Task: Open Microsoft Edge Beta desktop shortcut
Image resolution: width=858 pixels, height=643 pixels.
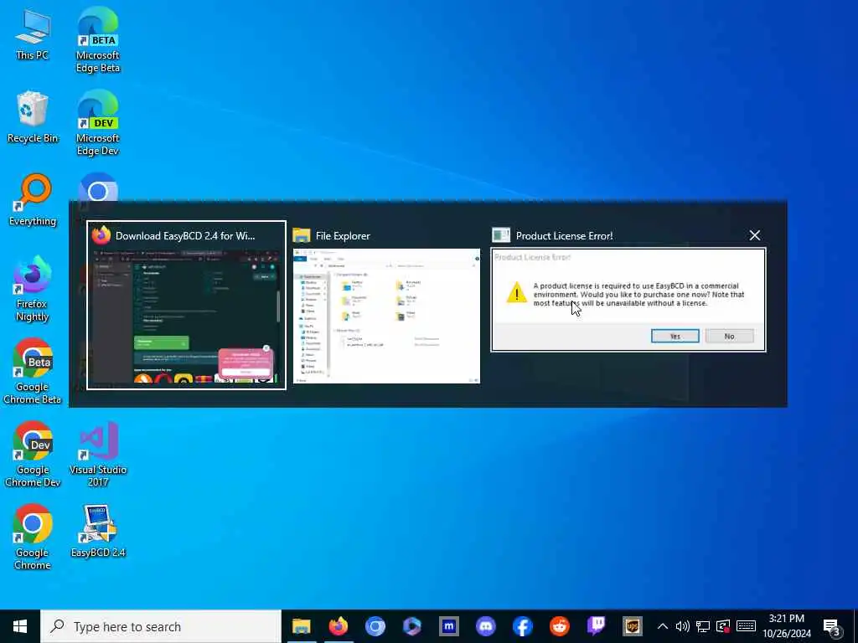Action: pos(98,40)
